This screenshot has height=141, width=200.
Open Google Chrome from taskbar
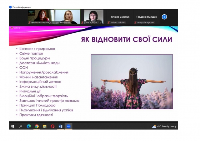click(x=37, y=126)
